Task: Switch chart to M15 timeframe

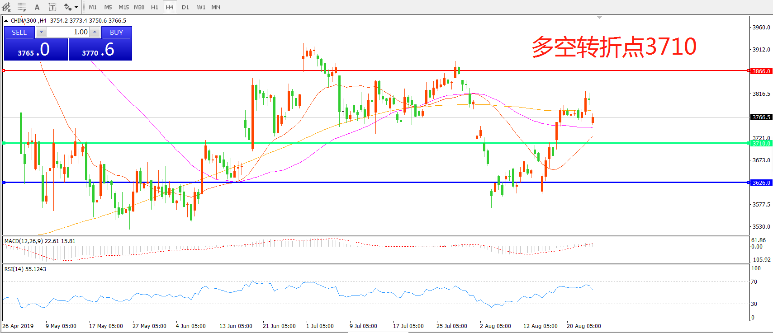Action: (x=123, y=7)
